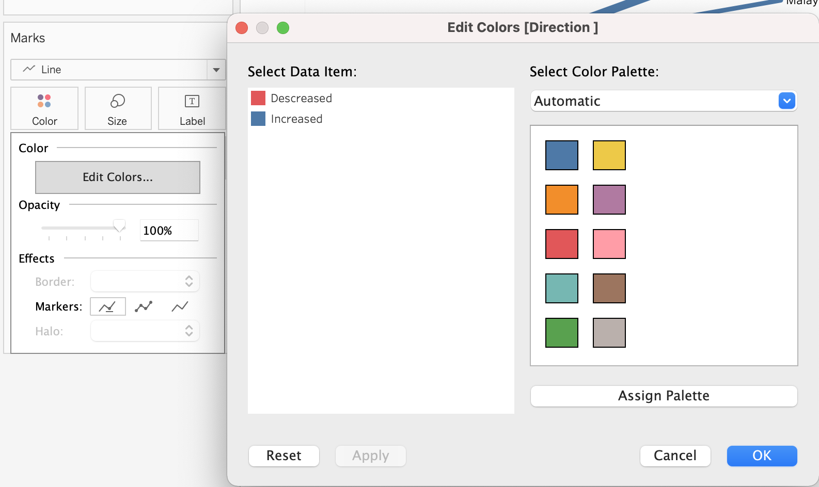Open the Halo effects dropdown
The width and height of the screenshot is (819, 487).
[145, 331]
